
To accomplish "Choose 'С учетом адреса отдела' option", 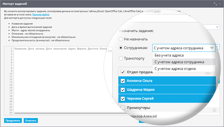I will 184,69.
